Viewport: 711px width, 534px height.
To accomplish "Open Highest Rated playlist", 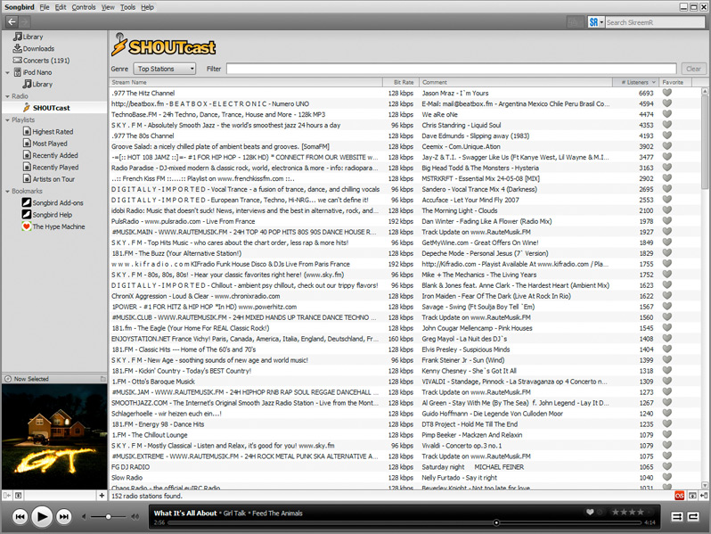I will [x=48, y=132].
